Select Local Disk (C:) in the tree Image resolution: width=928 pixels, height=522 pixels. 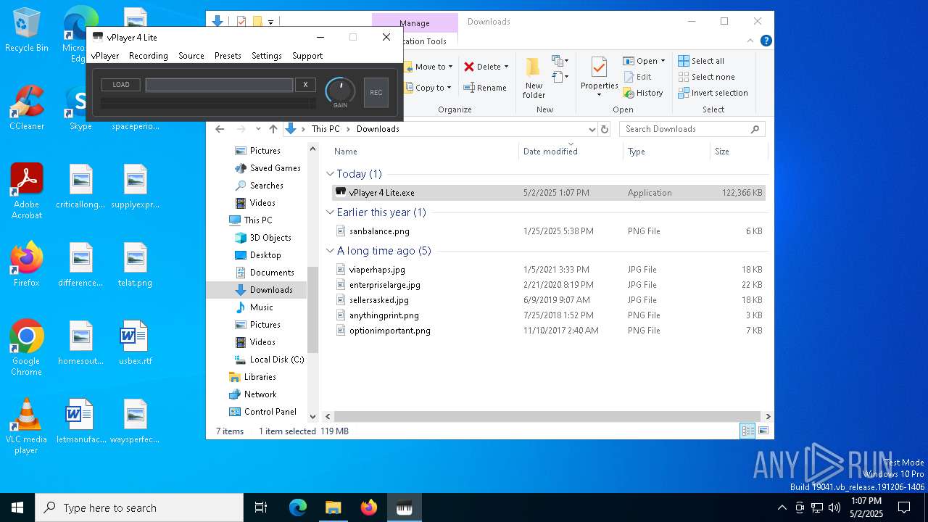click(269, 360)
